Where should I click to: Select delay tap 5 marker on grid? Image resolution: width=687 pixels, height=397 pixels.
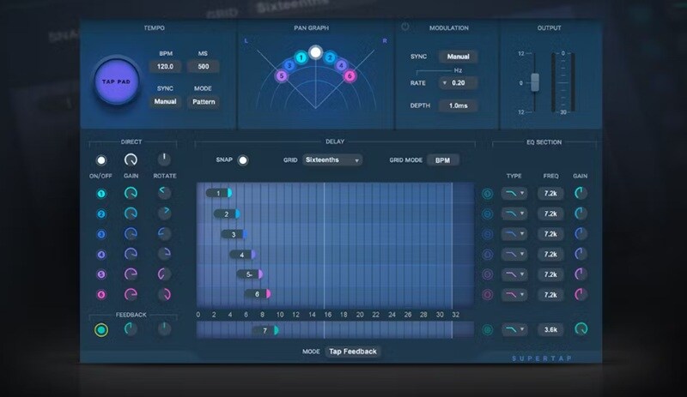tap(250, 274)
